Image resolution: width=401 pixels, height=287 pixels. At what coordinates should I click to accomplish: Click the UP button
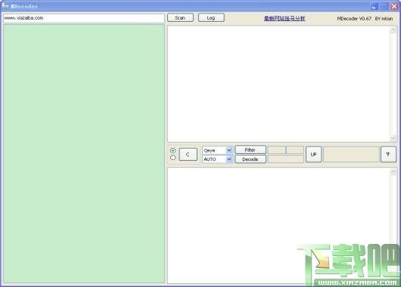pos(313,154)
